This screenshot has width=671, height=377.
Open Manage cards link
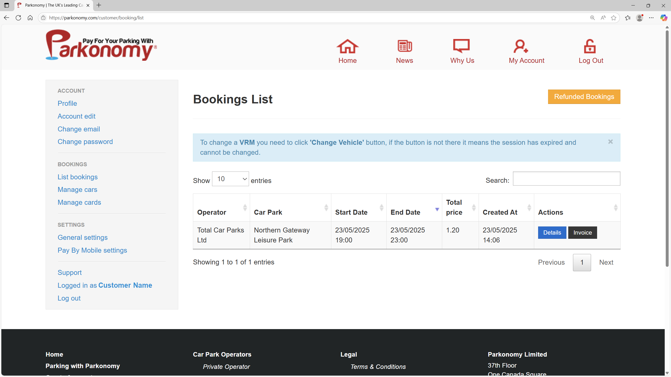tap(79, 202)
